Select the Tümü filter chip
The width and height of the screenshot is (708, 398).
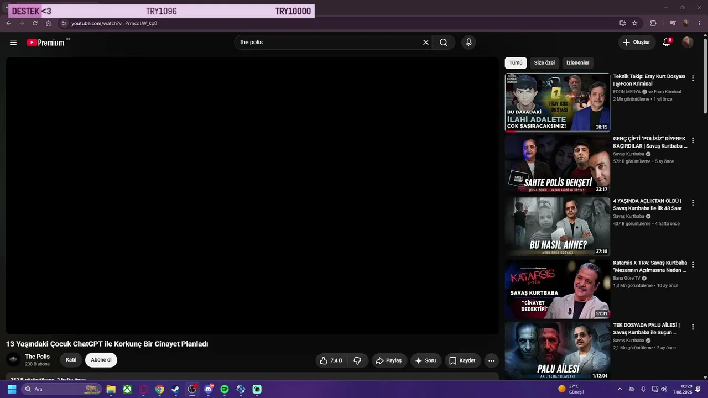[516, 63]
